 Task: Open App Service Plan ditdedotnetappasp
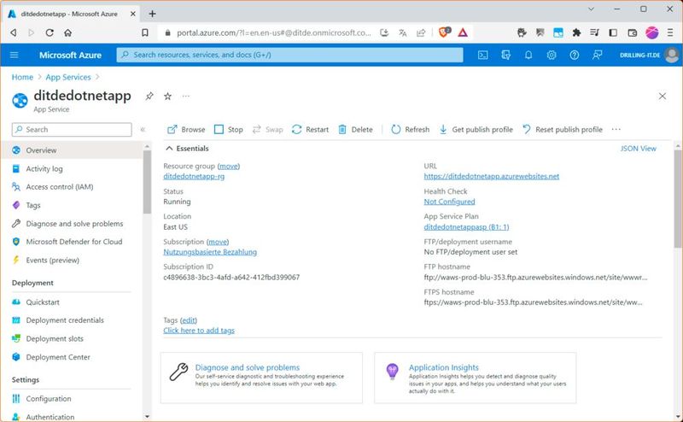pyautogui.click(x=466, y=227)
